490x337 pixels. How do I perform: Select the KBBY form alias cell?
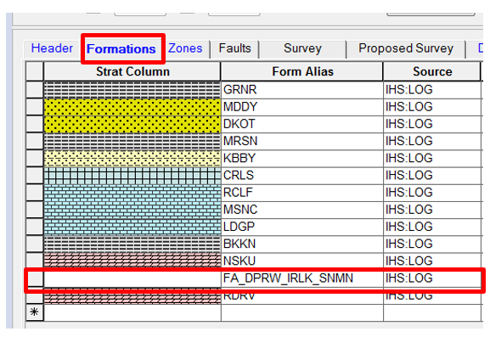(x=301, y=159)
